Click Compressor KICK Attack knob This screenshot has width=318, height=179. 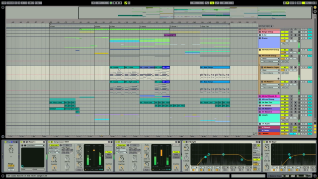tap(79, 156)
